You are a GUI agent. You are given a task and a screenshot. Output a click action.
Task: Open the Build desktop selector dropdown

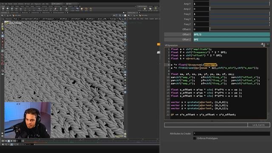tap(58, 4)
